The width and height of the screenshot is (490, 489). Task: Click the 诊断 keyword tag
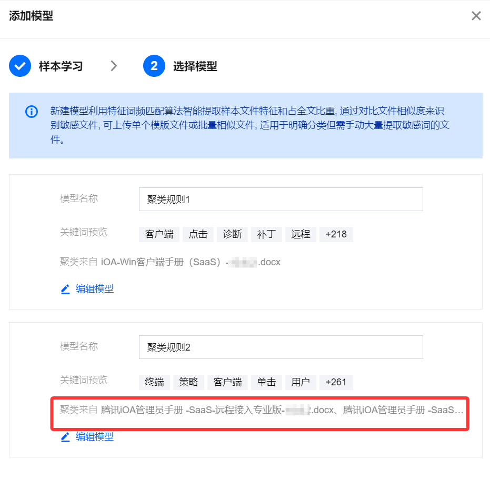coord(232,234)
